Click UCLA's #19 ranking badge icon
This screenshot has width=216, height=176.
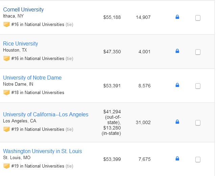tap(6, 129)
